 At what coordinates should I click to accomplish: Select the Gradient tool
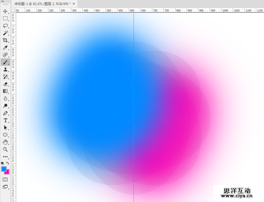pyautogui.click(x=5, y=91)
